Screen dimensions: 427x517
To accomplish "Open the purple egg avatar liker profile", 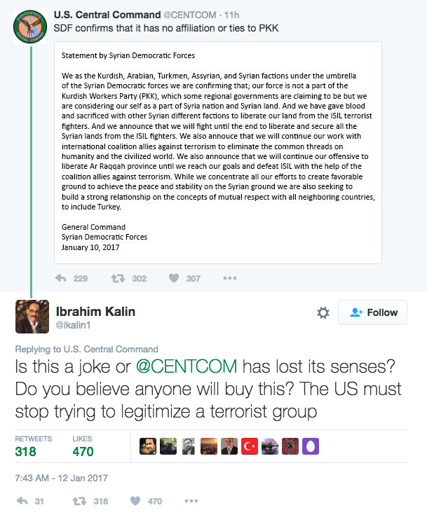I will [311, 446].
